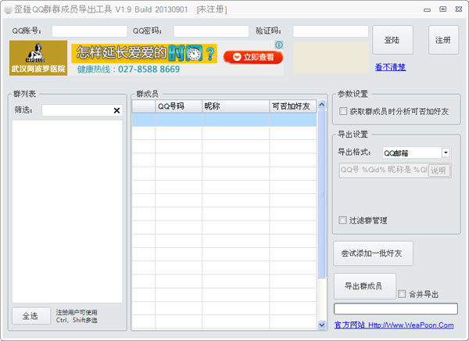Click the QQ账号 input field
469x341 pixels.
89,31
